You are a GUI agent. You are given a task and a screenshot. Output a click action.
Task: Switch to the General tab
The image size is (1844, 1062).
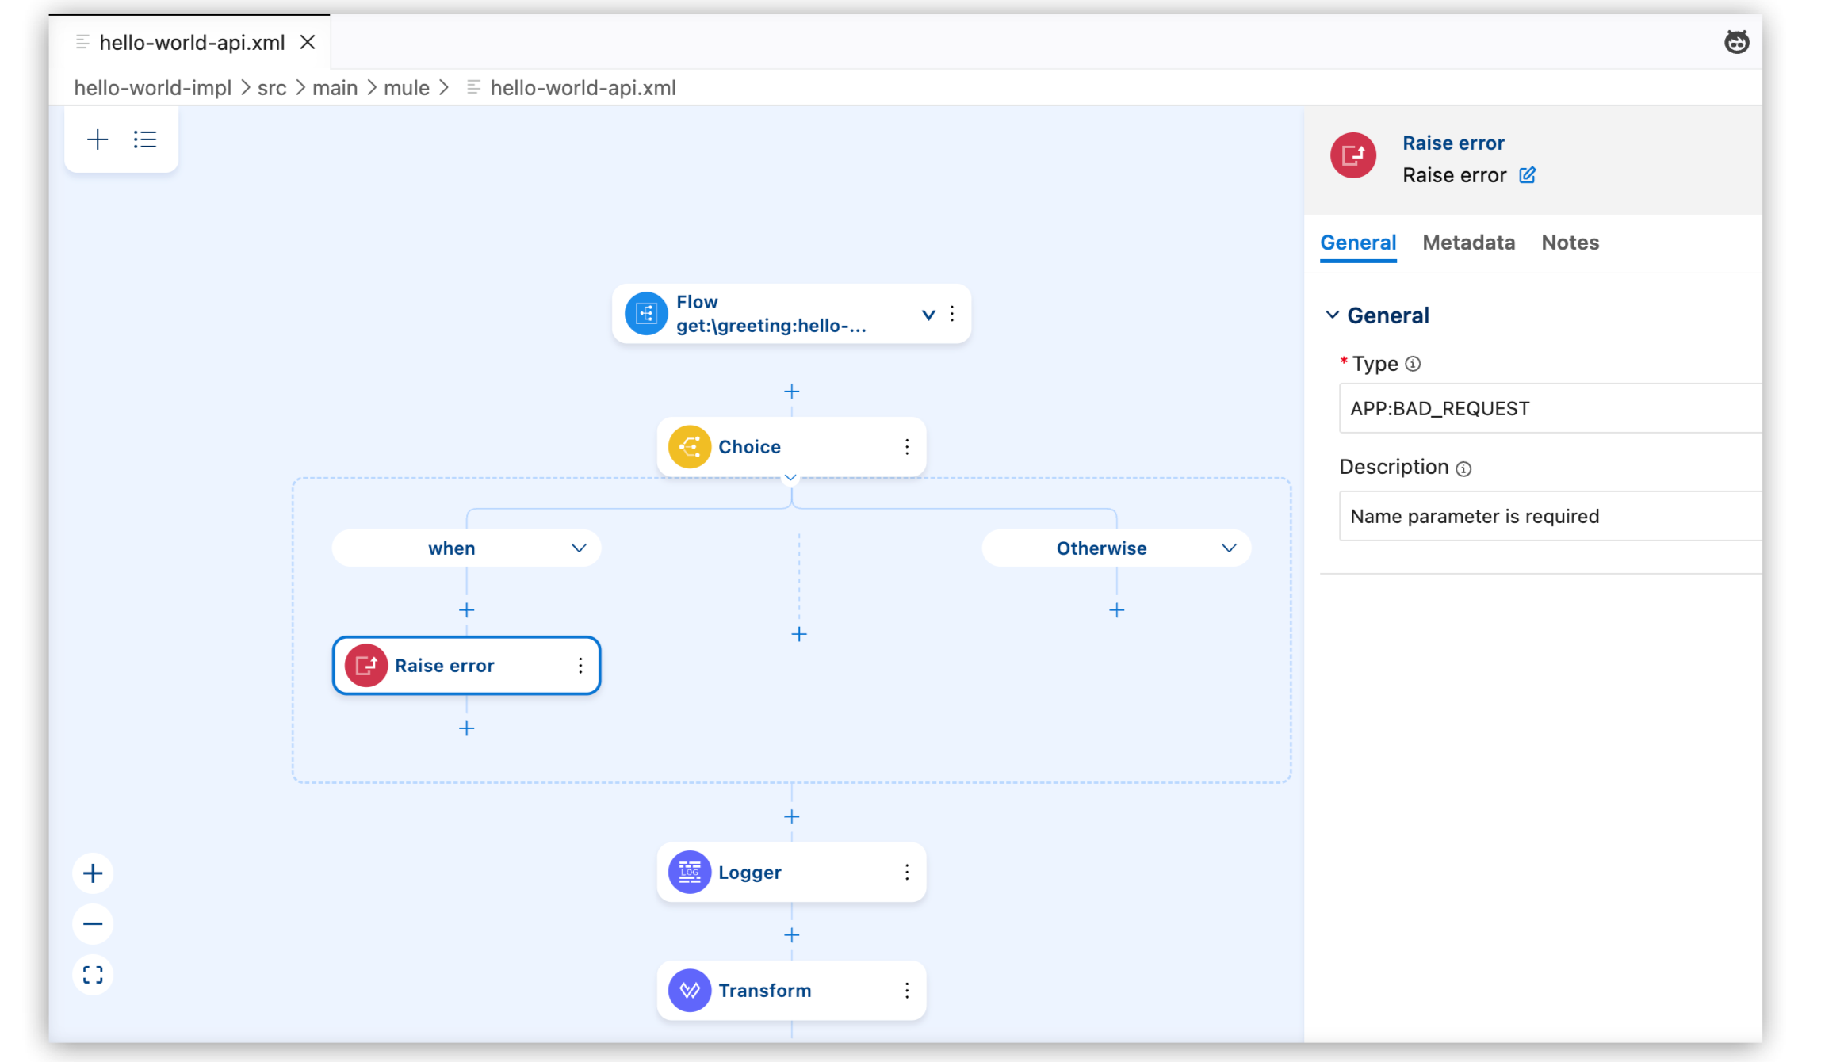click(1358, 243)
